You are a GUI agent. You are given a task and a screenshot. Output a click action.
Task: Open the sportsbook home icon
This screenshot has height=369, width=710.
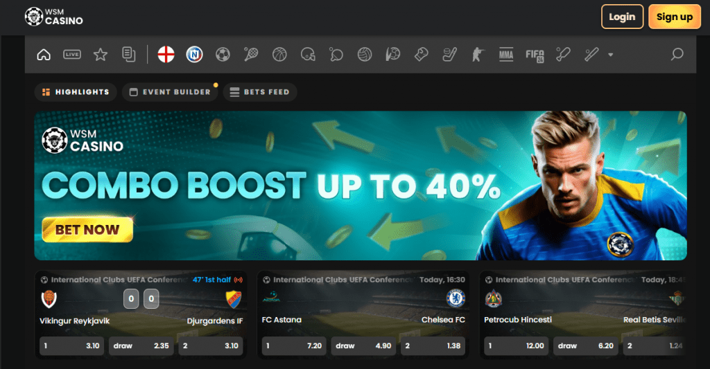[44, 55]
